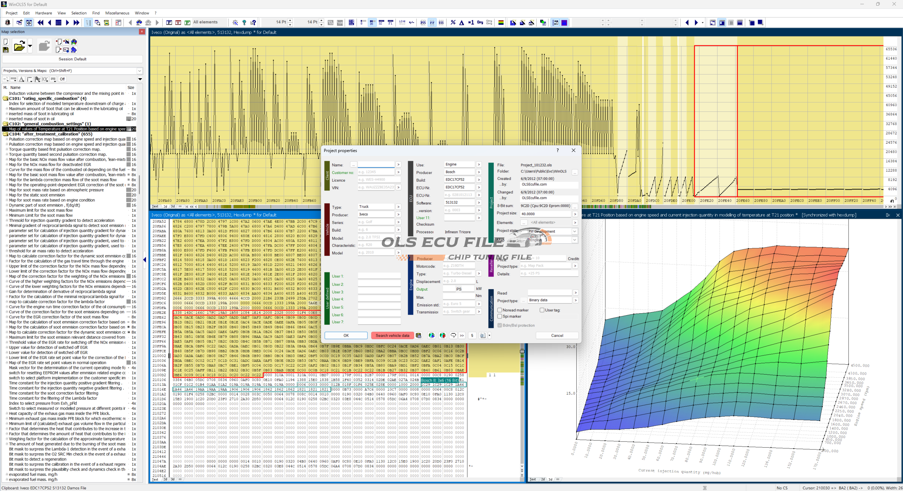Viewport: 903px width, 491px height.
Task: Open the Project state dropdown
Action: click(x=574, y=231)
